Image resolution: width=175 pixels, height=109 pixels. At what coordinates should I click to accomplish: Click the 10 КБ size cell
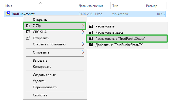[x=160, y=14]
